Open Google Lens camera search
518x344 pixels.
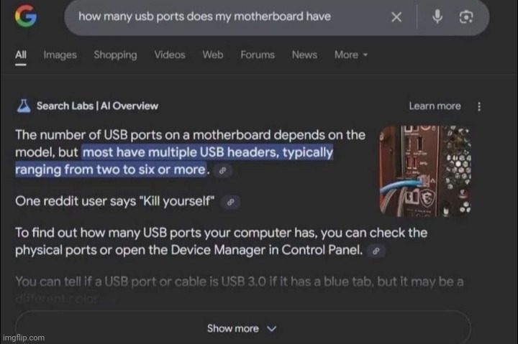click(x=466, y=17)
